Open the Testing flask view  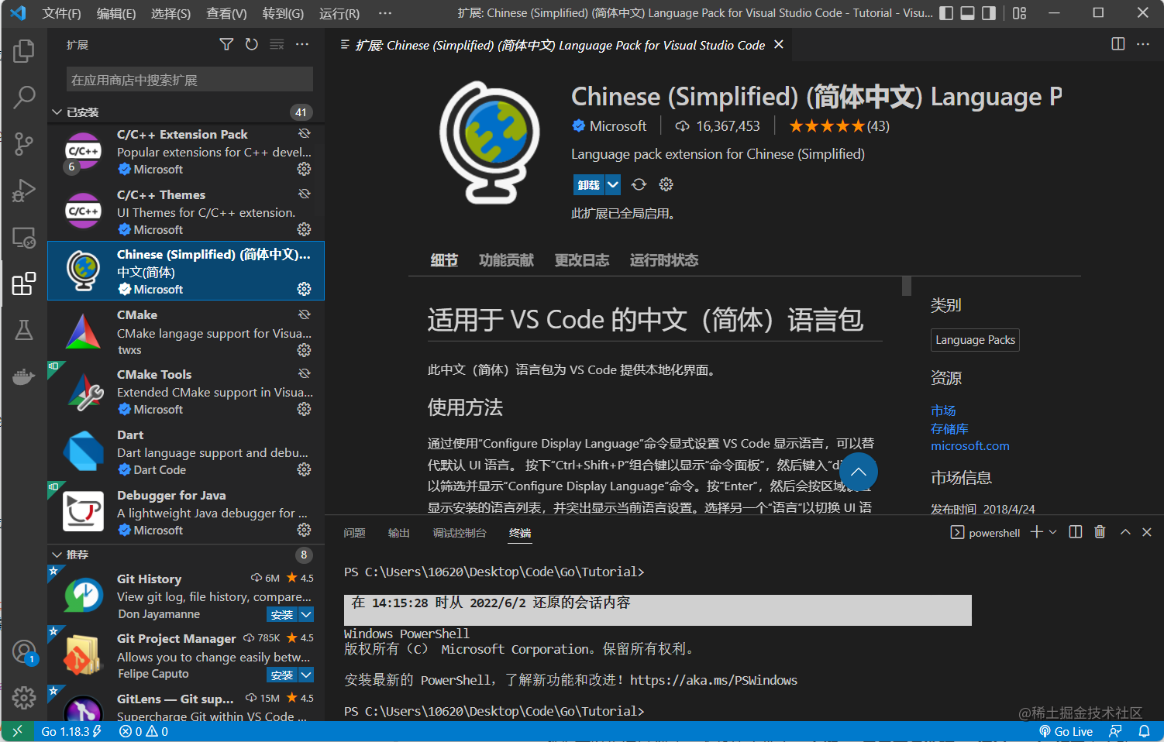(x=24, y=330)
